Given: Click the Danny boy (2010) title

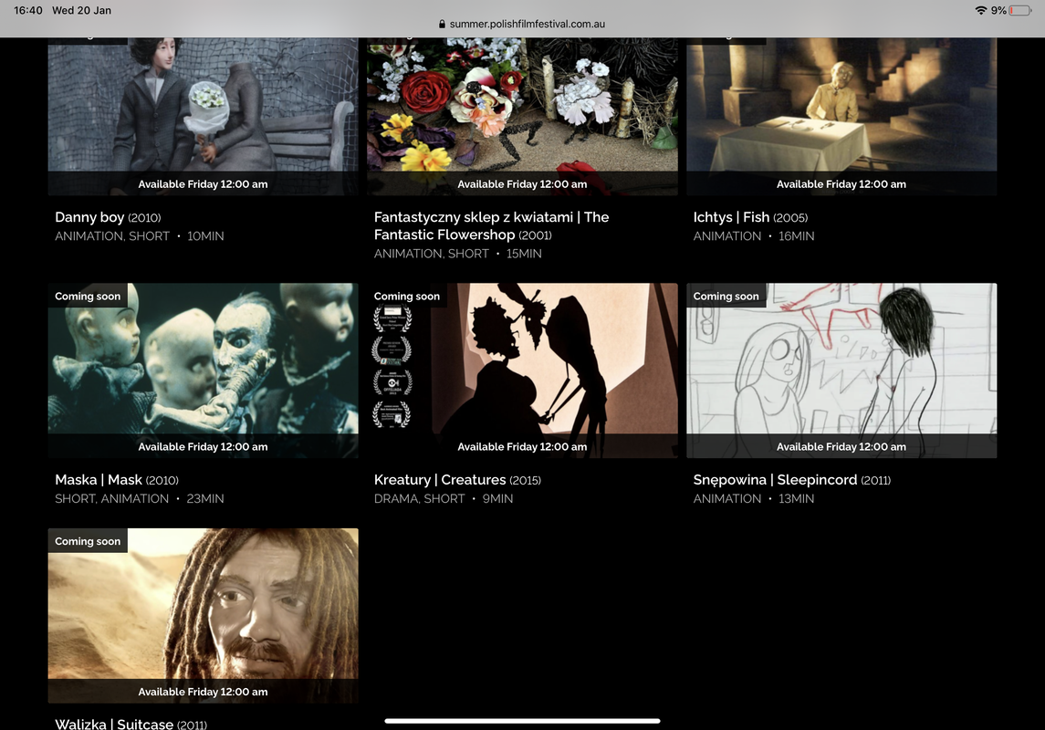Looking at the screenshot, I should pos(108,217).
